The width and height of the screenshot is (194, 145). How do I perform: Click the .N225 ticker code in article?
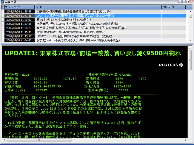tap(25, 75)
